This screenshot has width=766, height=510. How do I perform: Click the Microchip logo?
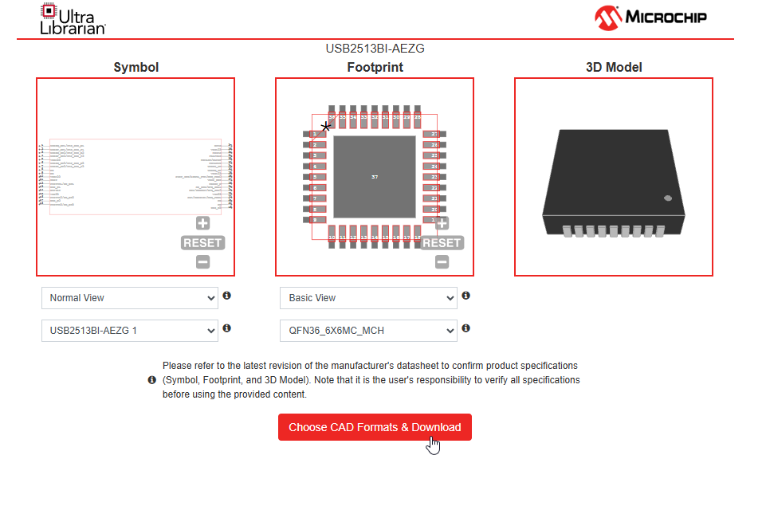tap(650, 18)
